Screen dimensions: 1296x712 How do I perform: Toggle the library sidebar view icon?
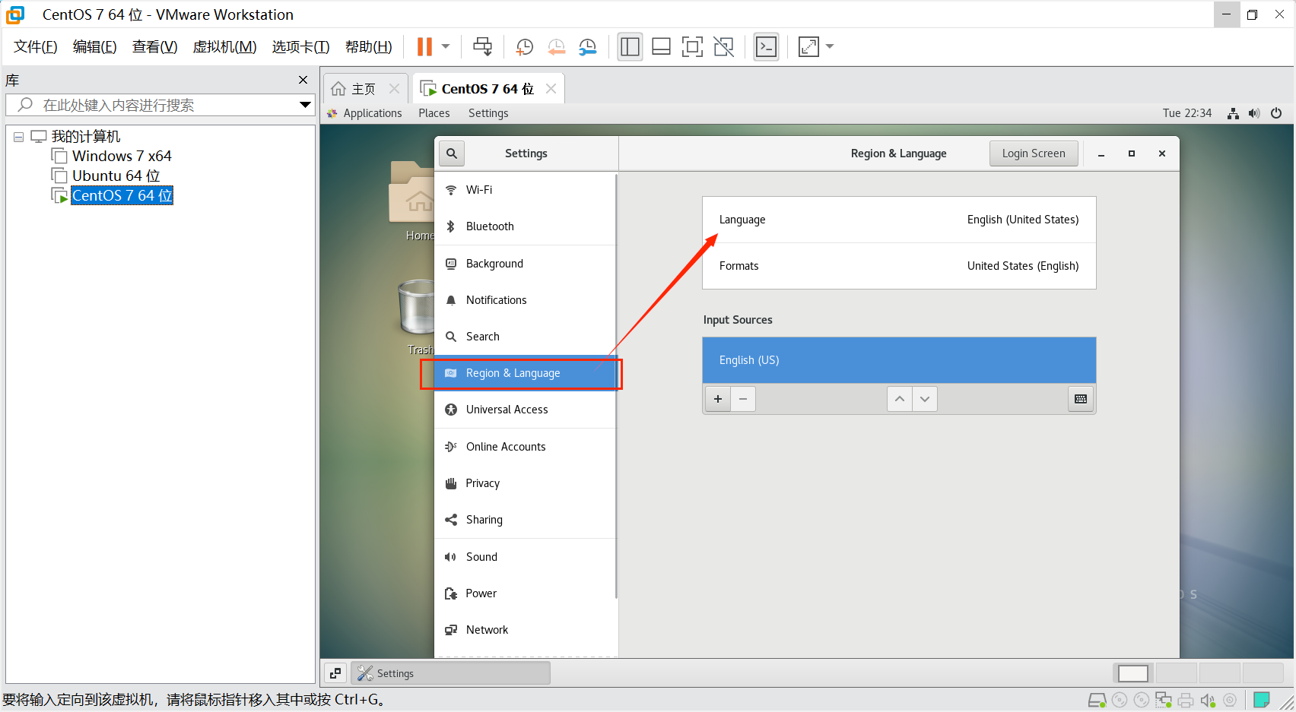click(x=630, y=46)
